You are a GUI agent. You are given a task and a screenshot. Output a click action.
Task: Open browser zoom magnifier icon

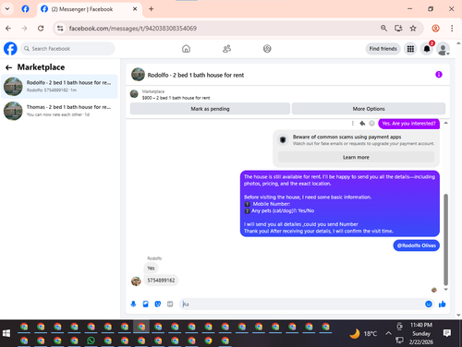[383, 29]
